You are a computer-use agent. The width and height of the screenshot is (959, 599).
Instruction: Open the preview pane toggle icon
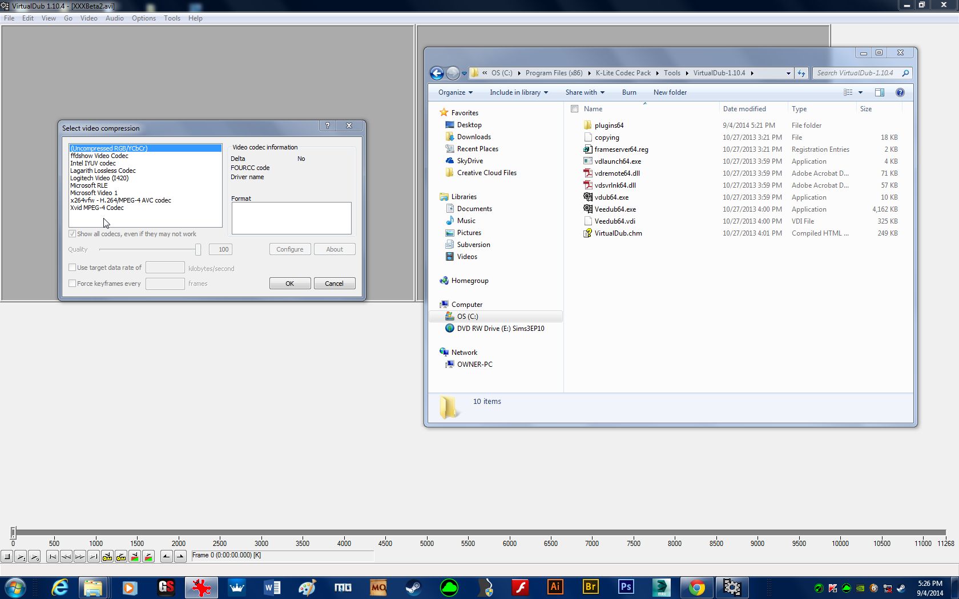coord(879,92)
